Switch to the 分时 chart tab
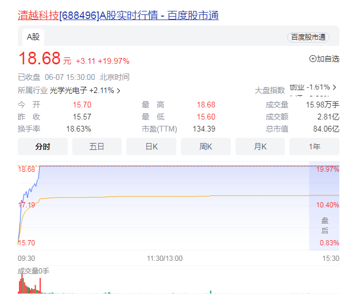This screenshot has height=301, width=352. coord(42,146)
